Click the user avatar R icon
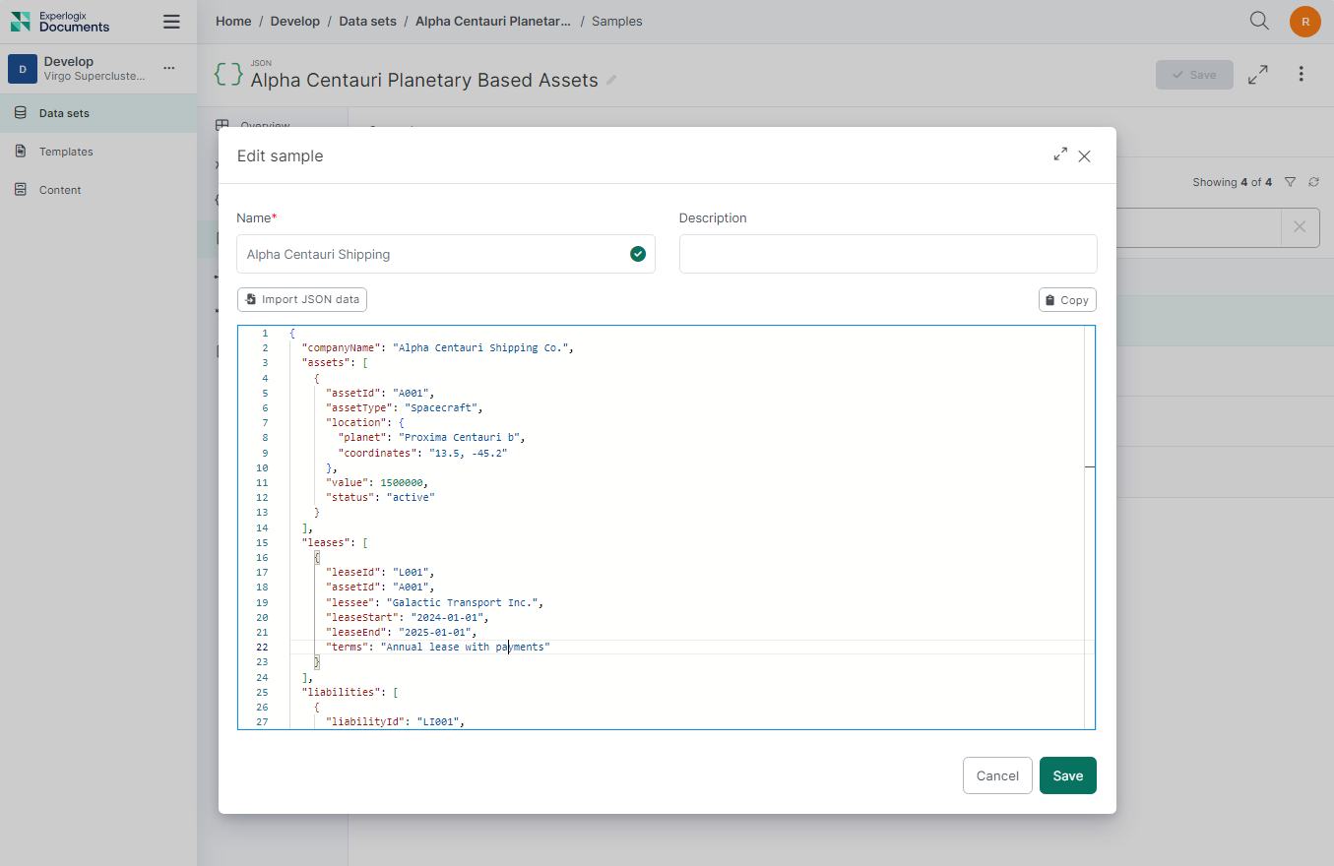The image size is (1334, 866). 1304,22
